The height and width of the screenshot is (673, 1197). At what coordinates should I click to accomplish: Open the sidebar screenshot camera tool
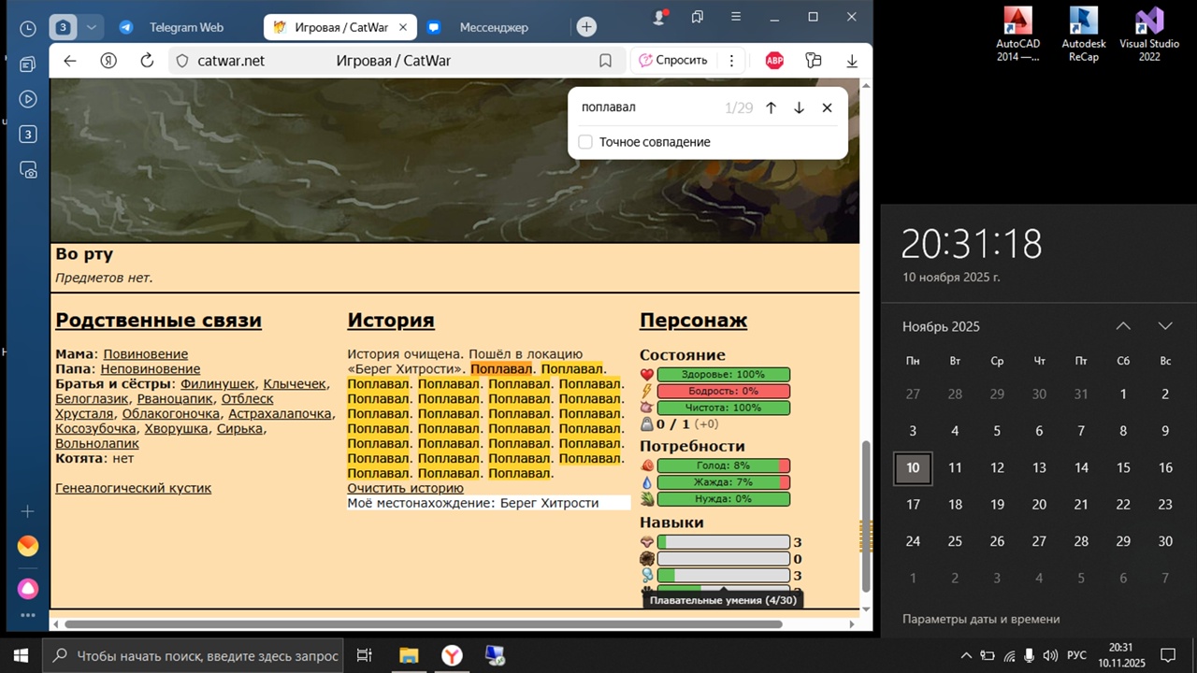[28, 170]
